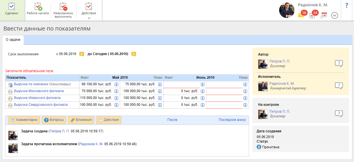Send message to author Петров П. П. icon

click(339, 64)
